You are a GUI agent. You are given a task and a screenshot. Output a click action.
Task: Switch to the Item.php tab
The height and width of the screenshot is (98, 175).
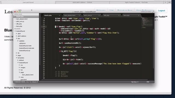[126, 16]
